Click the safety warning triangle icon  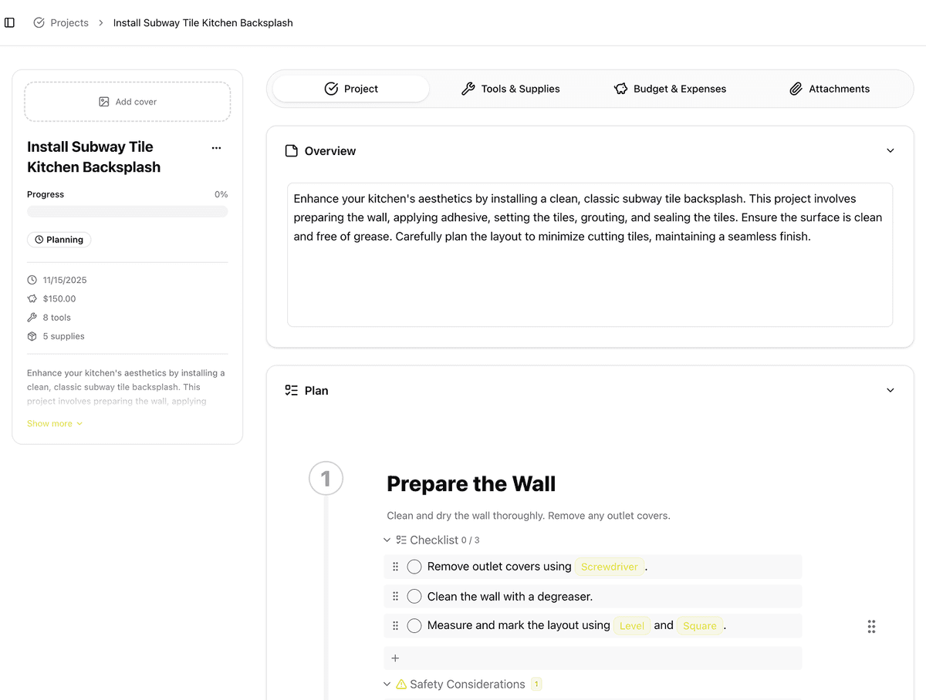[x=400, y=684]
